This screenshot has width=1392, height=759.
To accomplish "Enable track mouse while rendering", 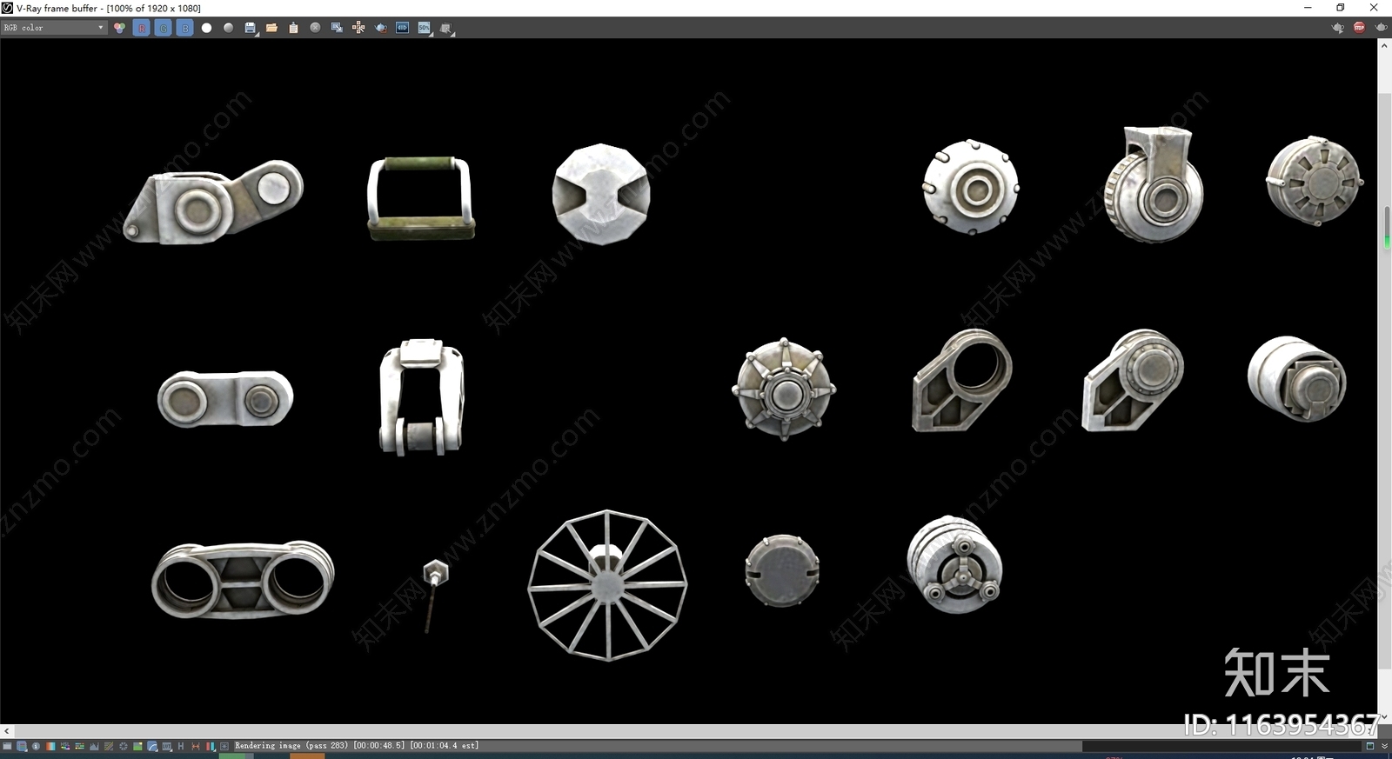I will click(x=358, y=28).
